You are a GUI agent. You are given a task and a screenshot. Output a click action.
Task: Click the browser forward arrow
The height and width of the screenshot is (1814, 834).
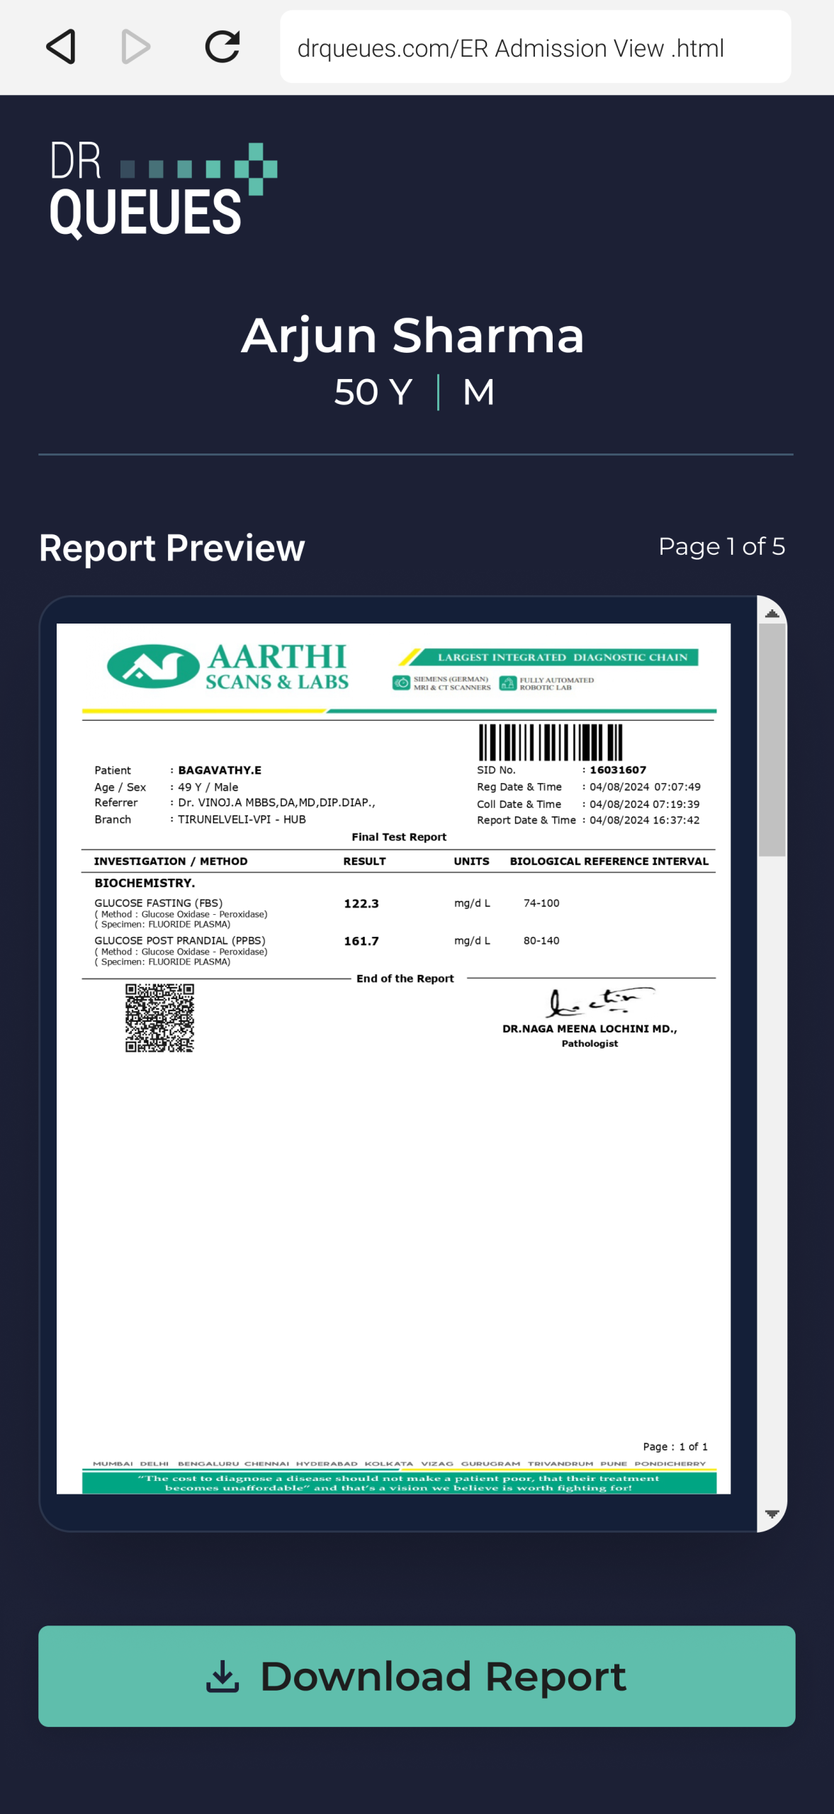coord(136,47)
